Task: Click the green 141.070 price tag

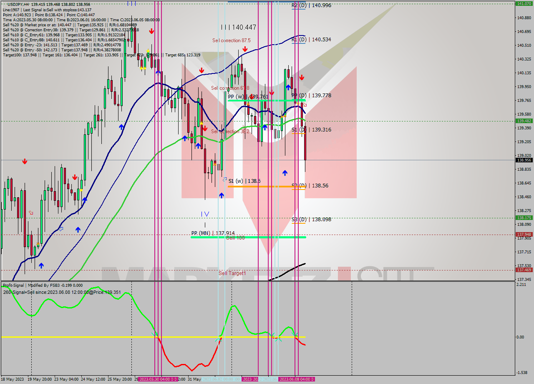Action: (x=524, y=3)
